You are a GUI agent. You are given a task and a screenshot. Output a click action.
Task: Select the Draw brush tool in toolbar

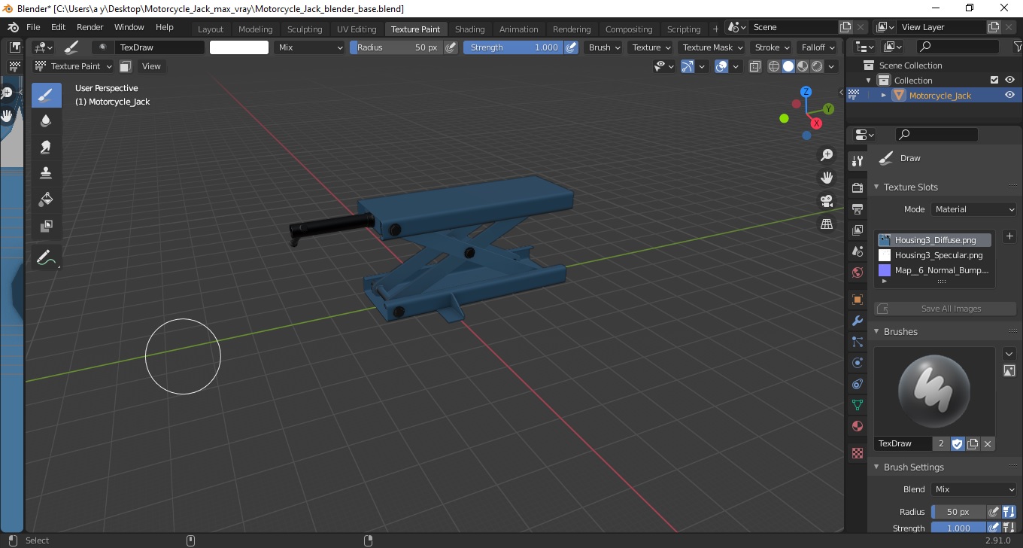point(46,95)
